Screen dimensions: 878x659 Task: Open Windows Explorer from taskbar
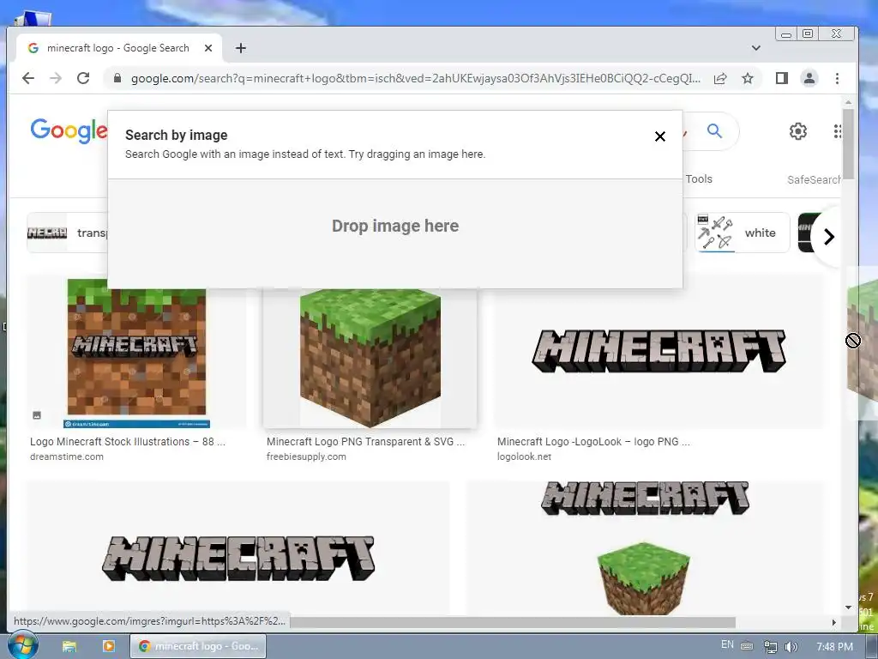pyautogui.click(x=69, y=647)
